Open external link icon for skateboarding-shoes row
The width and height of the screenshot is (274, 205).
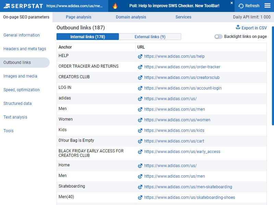pos(140,197)
